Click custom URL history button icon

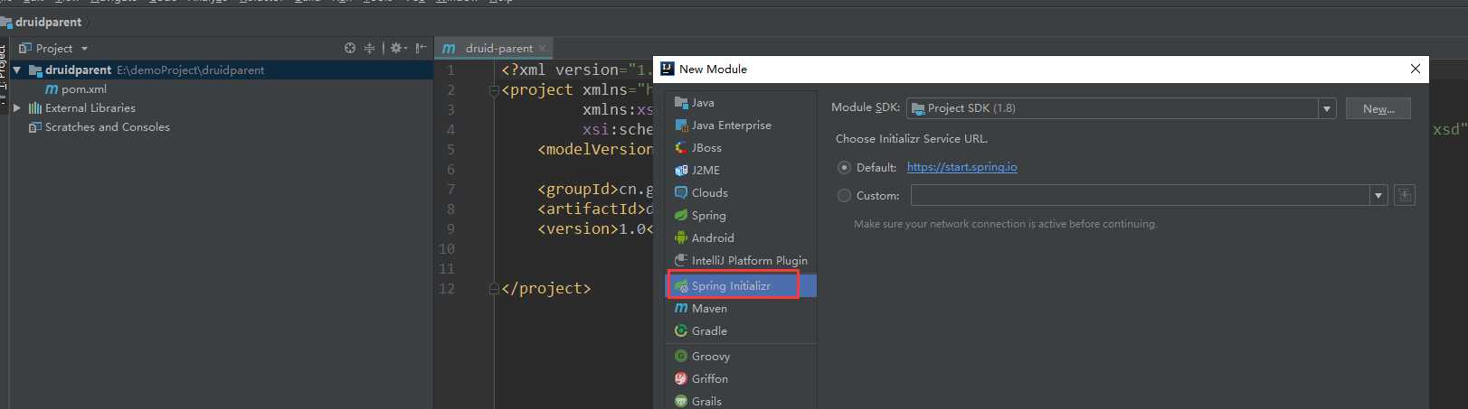pos(1405,195)
